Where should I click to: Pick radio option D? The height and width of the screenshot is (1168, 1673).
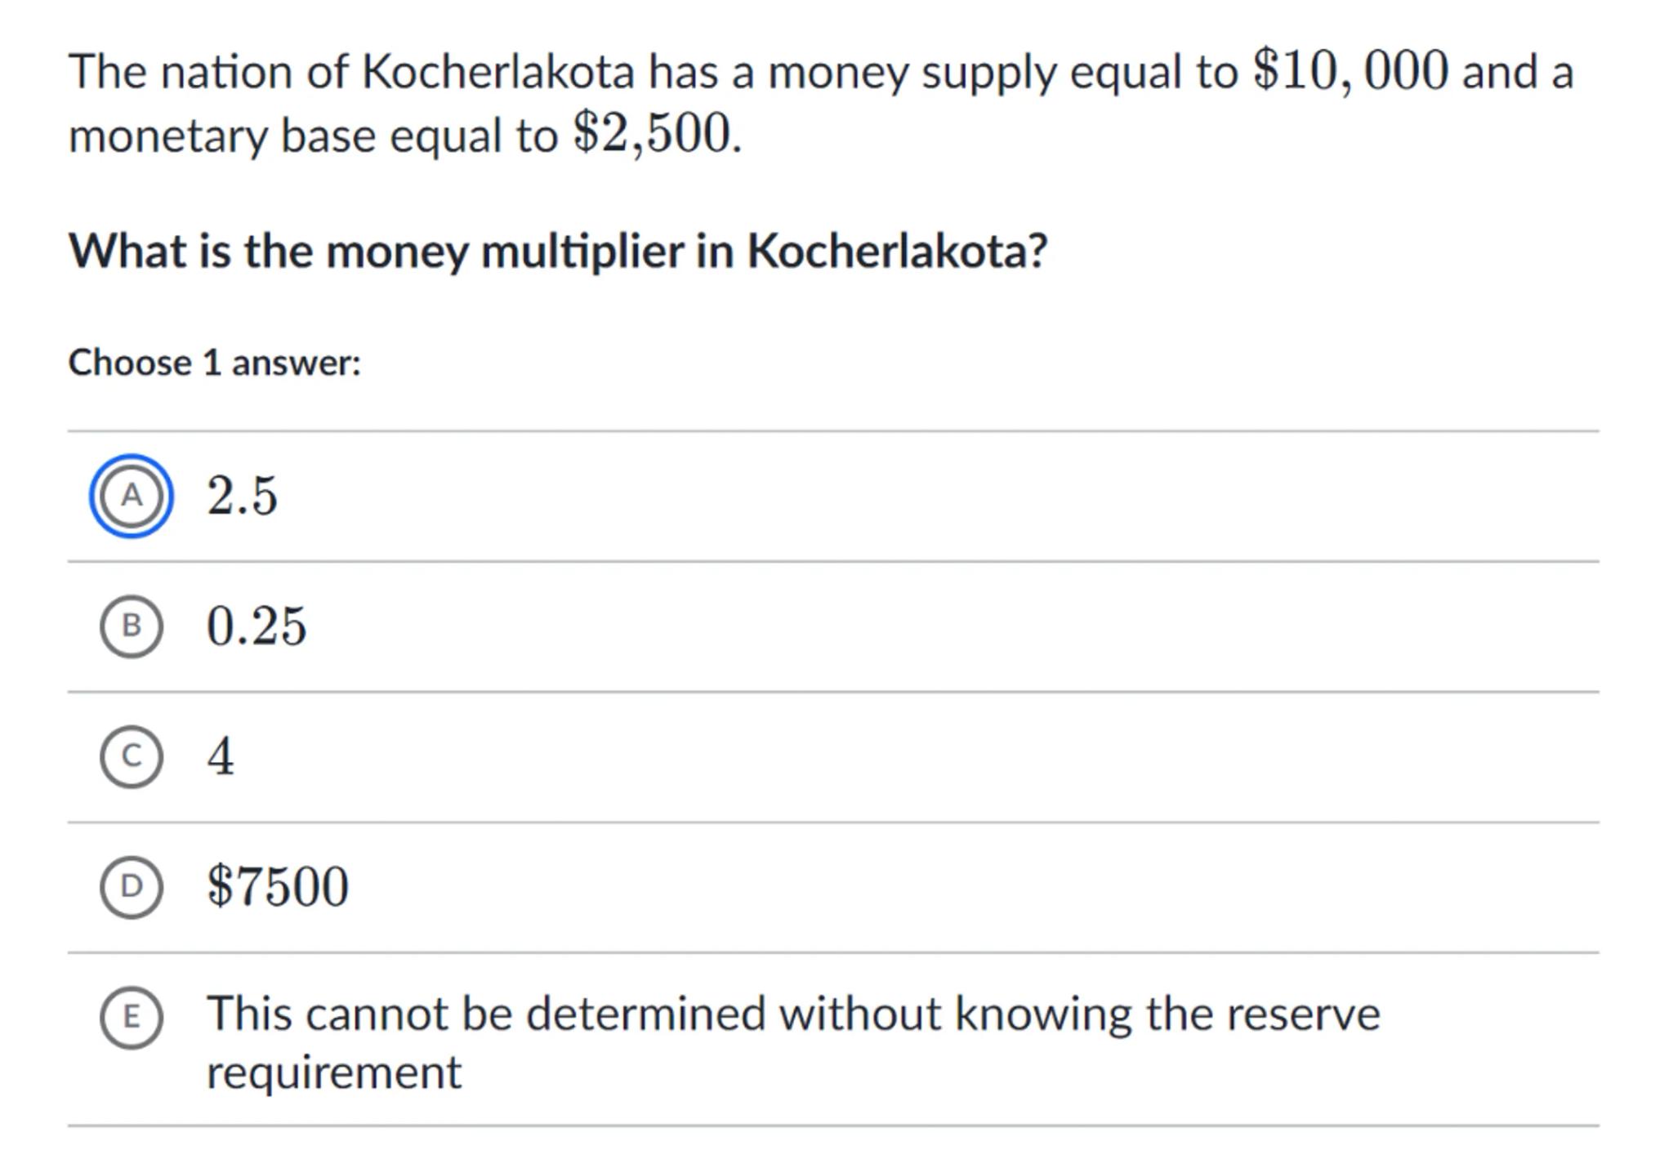point(131,887)
